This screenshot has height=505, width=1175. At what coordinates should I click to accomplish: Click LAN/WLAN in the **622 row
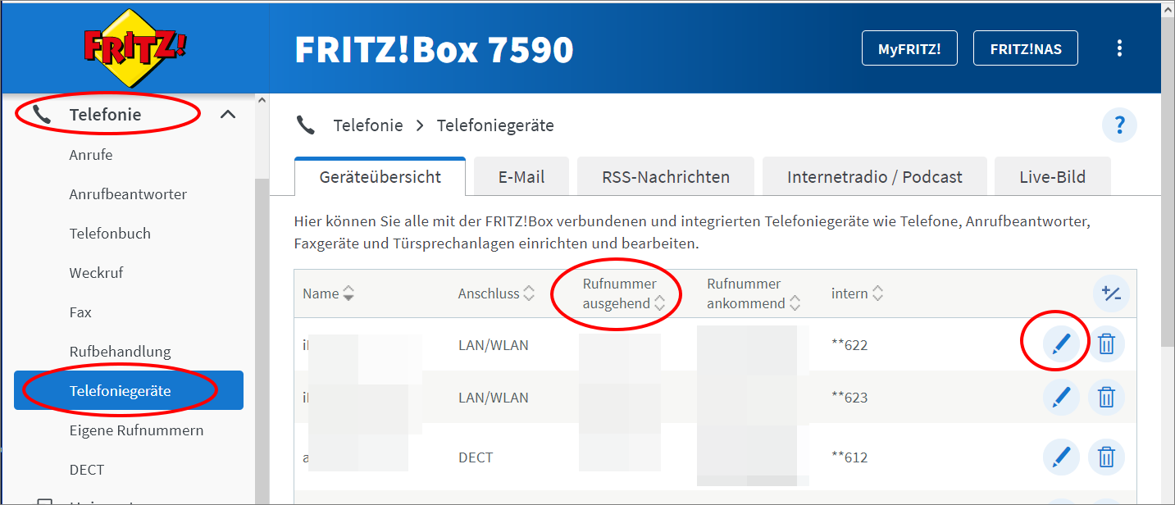click(x=493, y=345)
